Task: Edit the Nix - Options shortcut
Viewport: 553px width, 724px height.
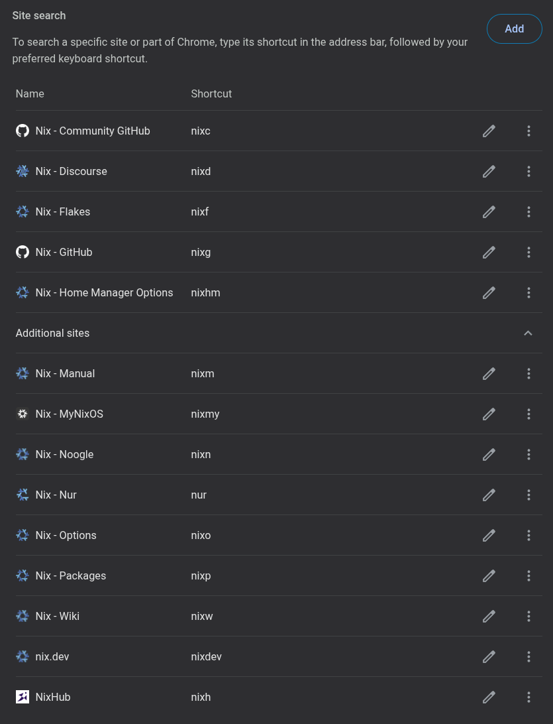Action: pyautogui.click(x=489, y=536)
